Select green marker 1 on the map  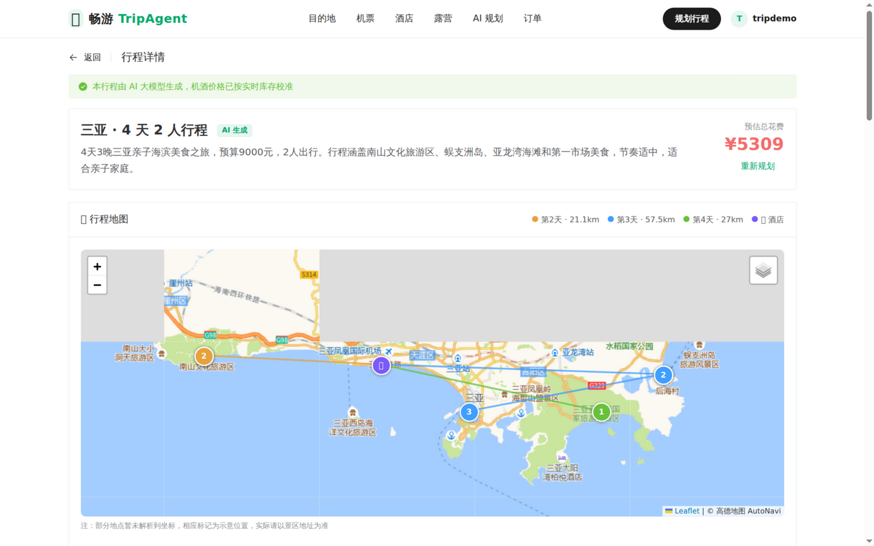pyautogui.click(x=601, y=412)
